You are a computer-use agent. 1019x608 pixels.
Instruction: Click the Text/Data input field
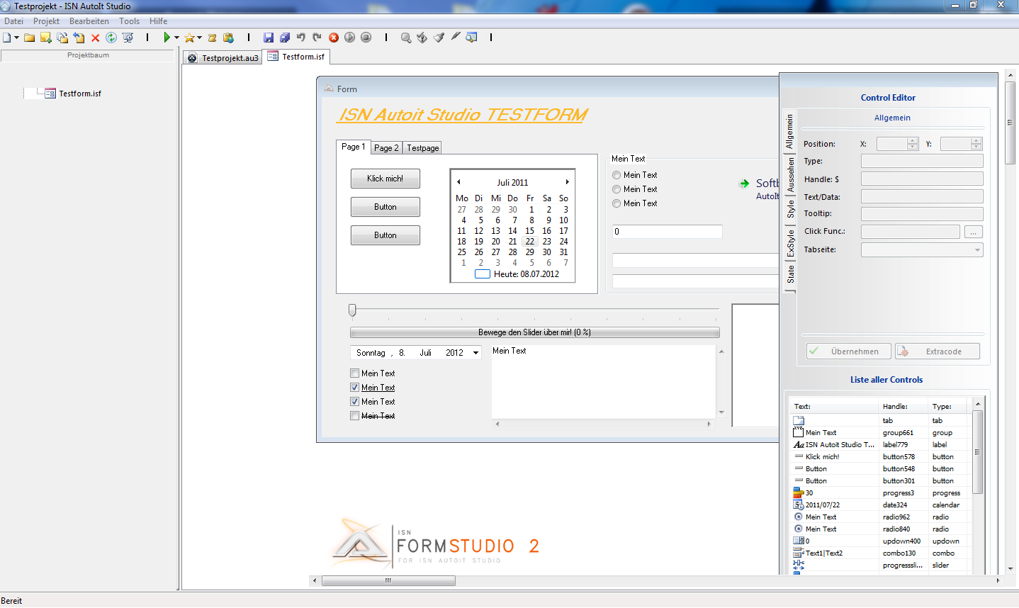[x=921, y=197]
